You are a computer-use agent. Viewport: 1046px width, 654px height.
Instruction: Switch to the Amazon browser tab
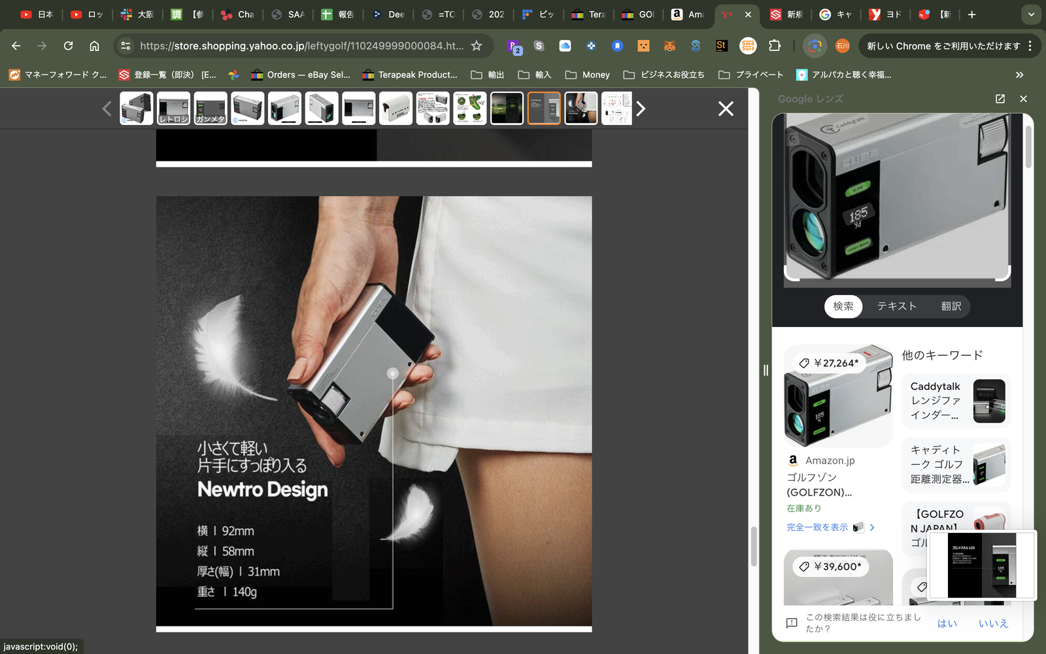pos(688,14)
